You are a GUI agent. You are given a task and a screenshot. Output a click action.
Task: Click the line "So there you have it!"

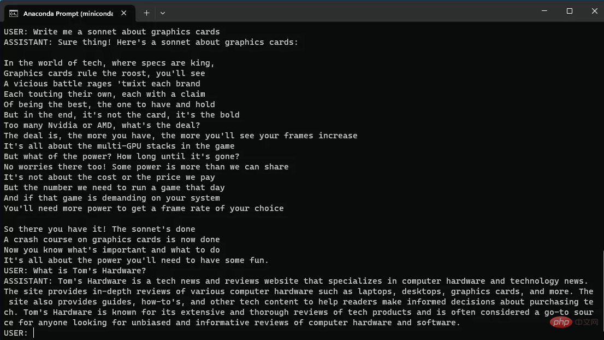coord(99,229)
